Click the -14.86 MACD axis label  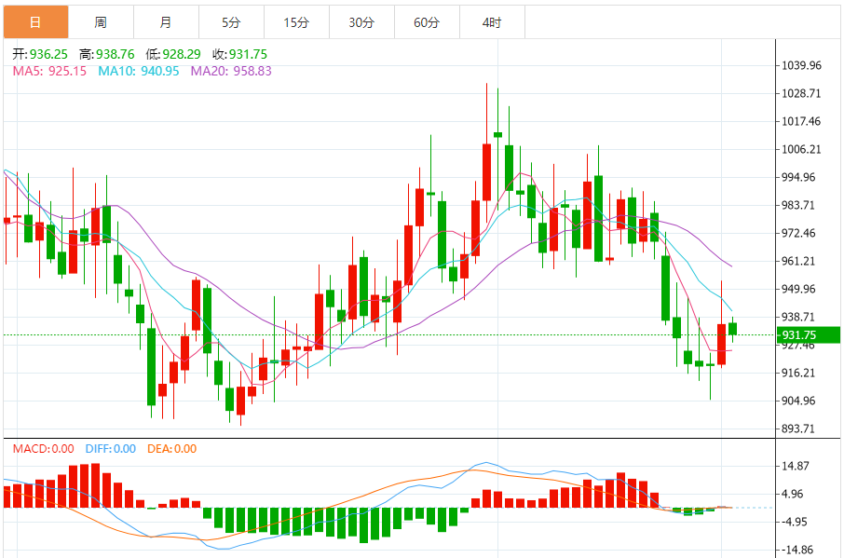click(x=797, y=550)
